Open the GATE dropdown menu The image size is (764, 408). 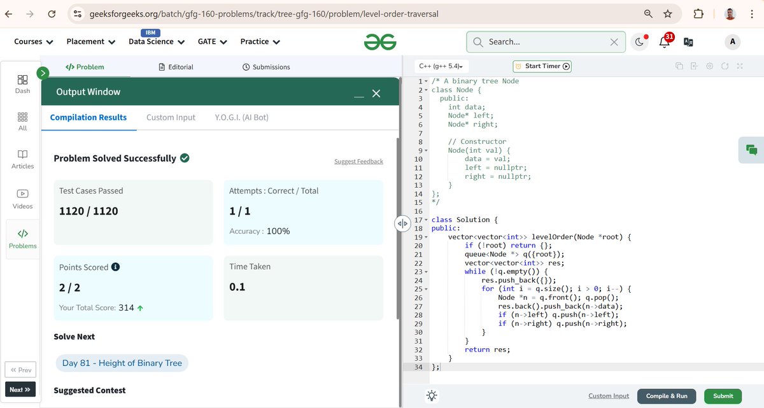[x=213, y=41]
